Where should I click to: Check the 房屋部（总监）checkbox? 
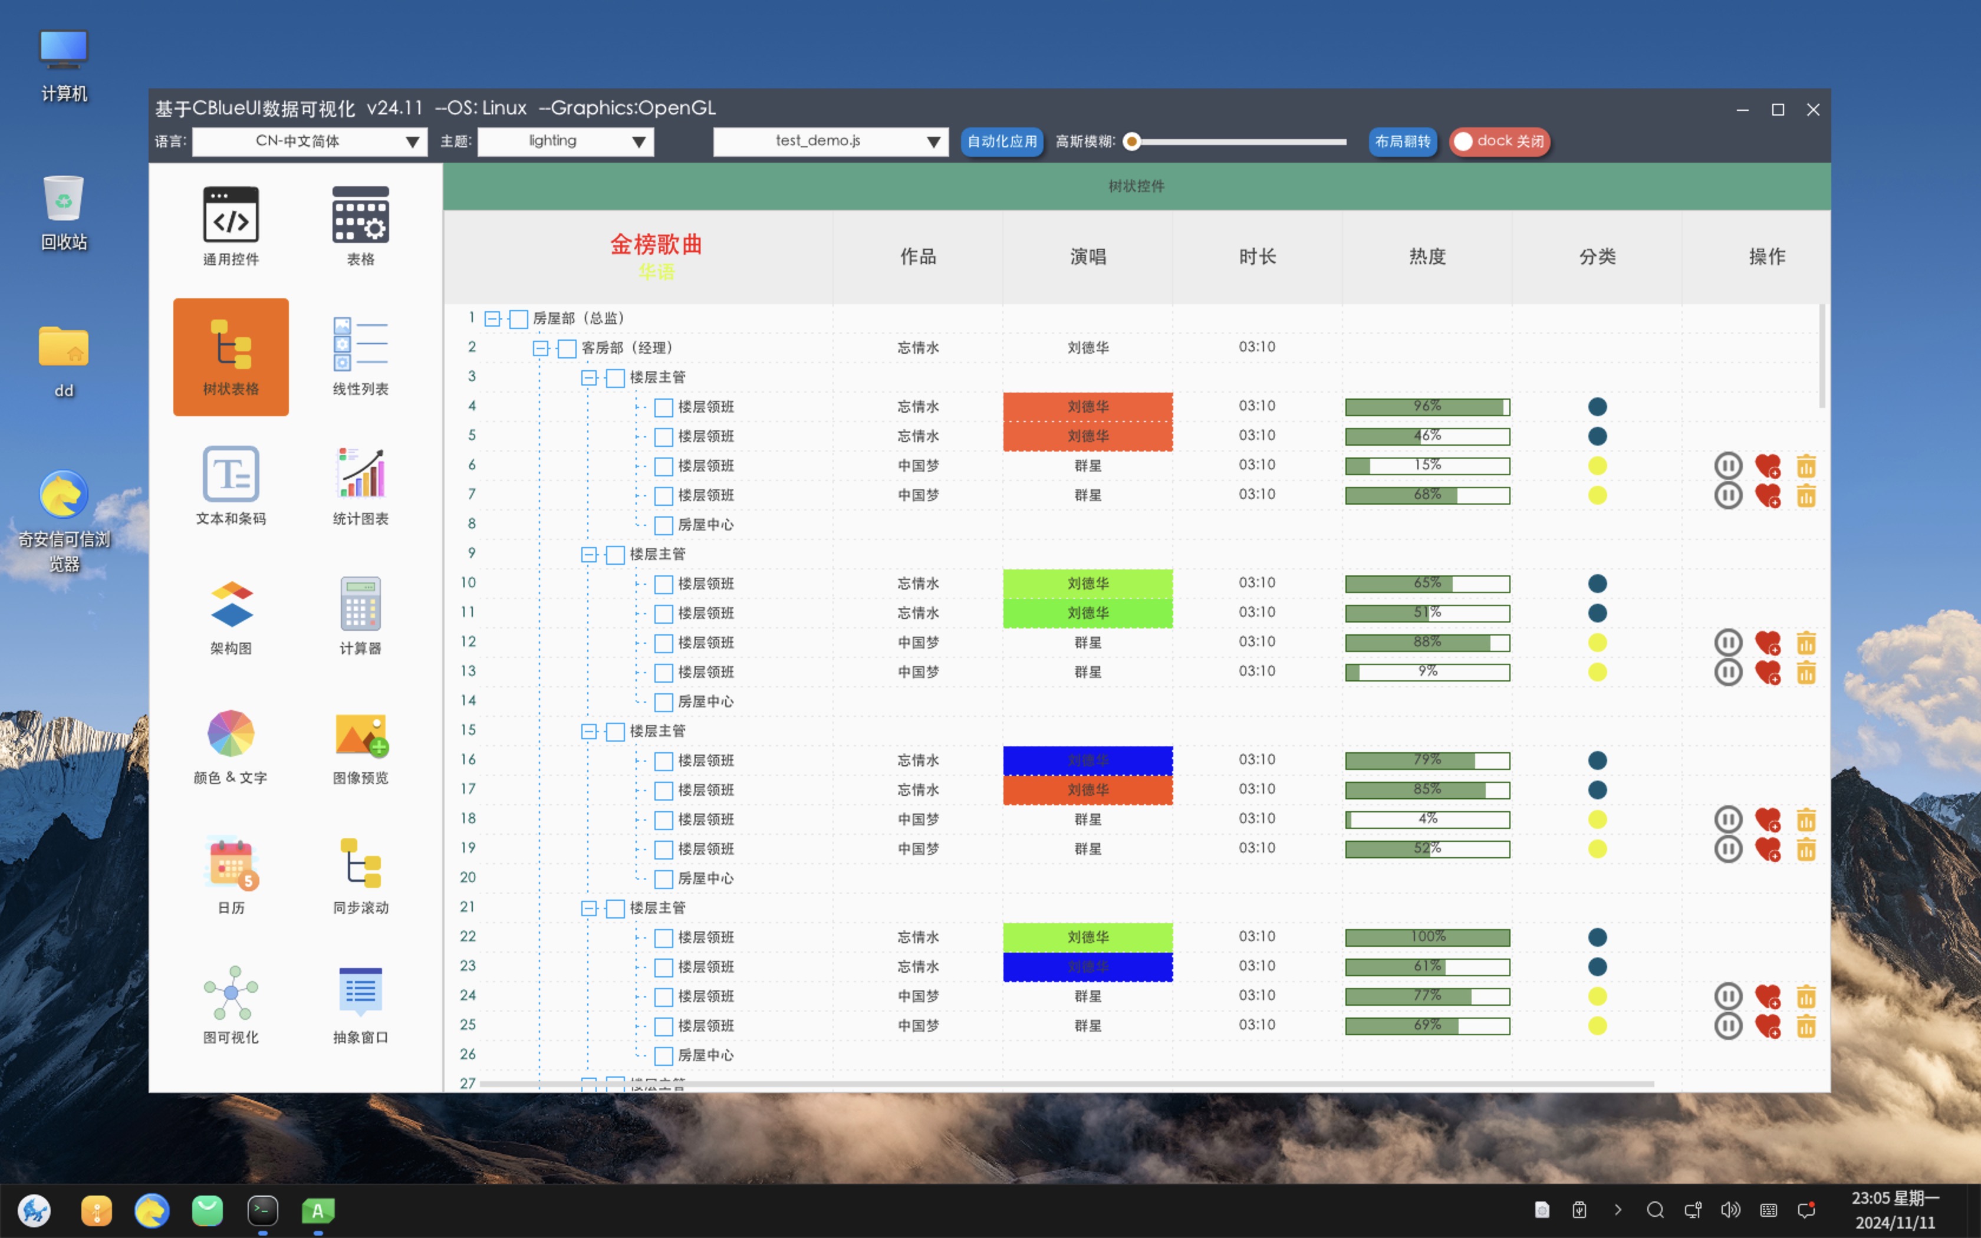pyautogui.click(x=519, y=318)
